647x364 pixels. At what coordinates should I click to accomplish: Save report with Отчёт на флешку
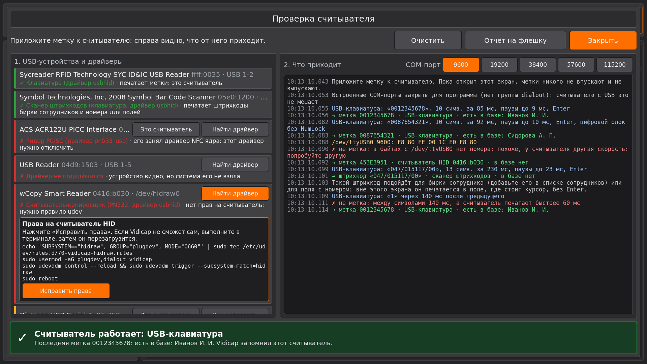pos(515,40)
